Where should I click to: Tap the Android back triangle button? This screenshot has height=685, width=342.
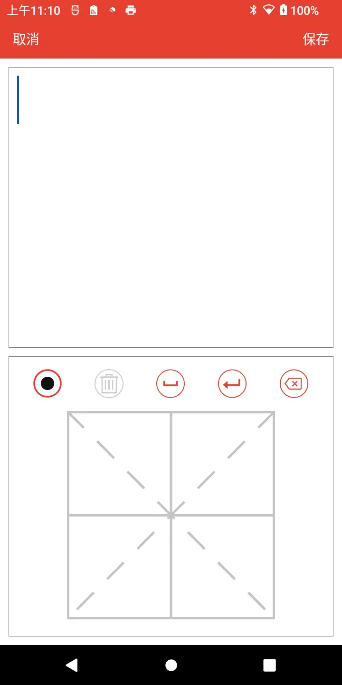tap(72, 665)
